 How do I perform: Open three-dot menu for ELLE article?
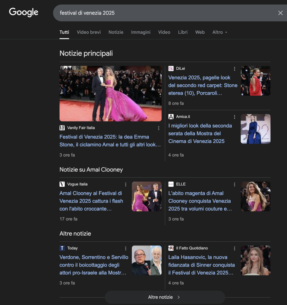(x=234, y=184)
